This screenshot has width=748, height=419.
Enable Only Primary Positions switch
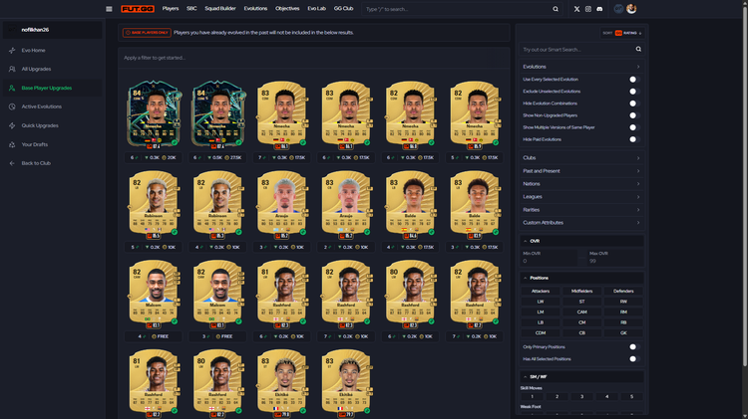pos(633,347)
